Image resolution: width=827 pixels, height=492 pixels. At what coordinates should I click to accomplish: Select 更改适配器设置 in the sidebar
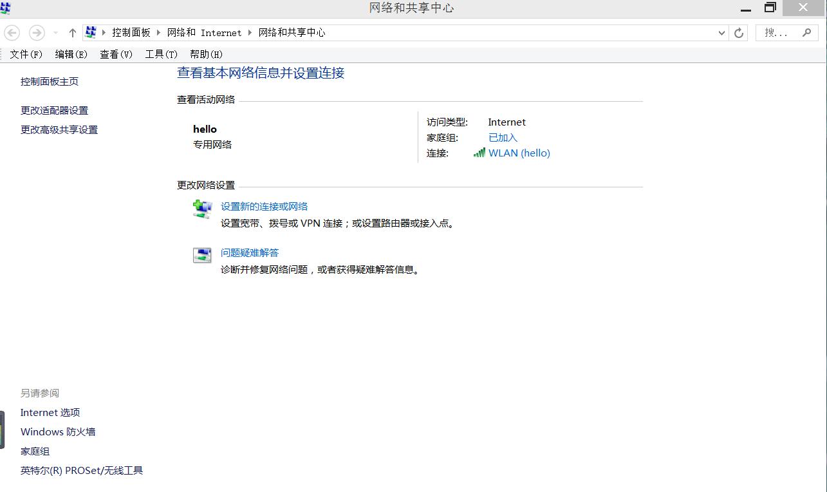[54, 110]
